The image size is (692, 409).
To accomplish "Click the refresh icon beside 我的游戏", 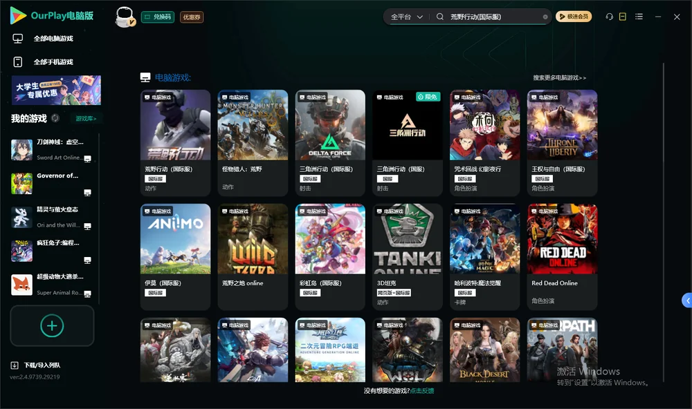I will tap(55, 118).
